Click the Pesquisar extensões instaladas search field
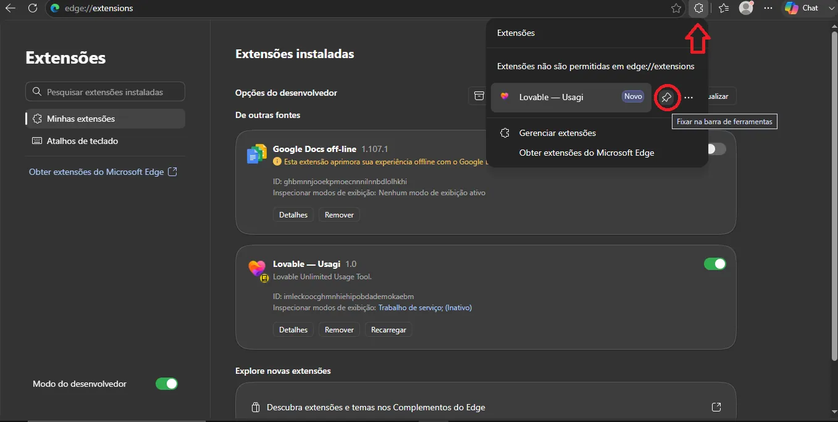This screenshot has height=422, width=838. pos(105,92)
